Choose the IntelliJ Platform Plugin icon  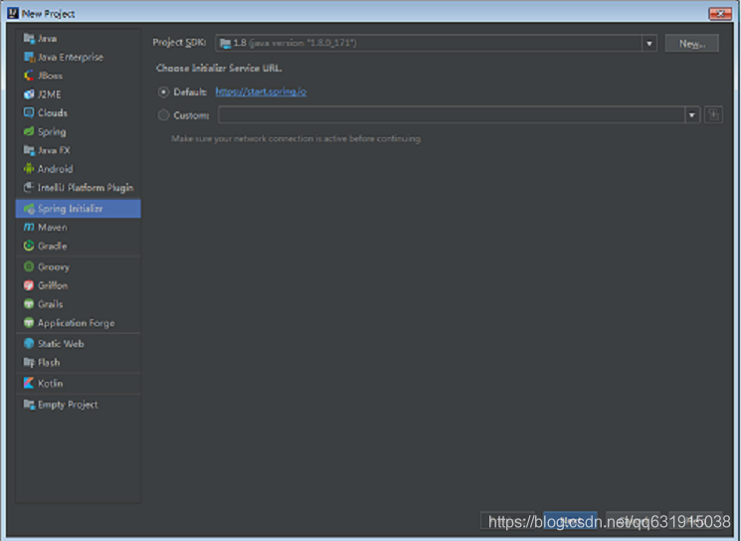click(29, 188)
